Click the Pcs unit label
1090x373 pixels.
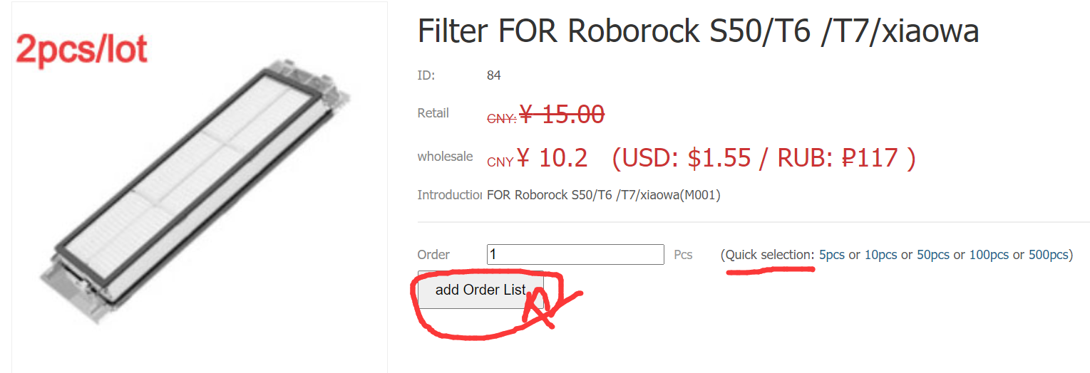(683, 255)
